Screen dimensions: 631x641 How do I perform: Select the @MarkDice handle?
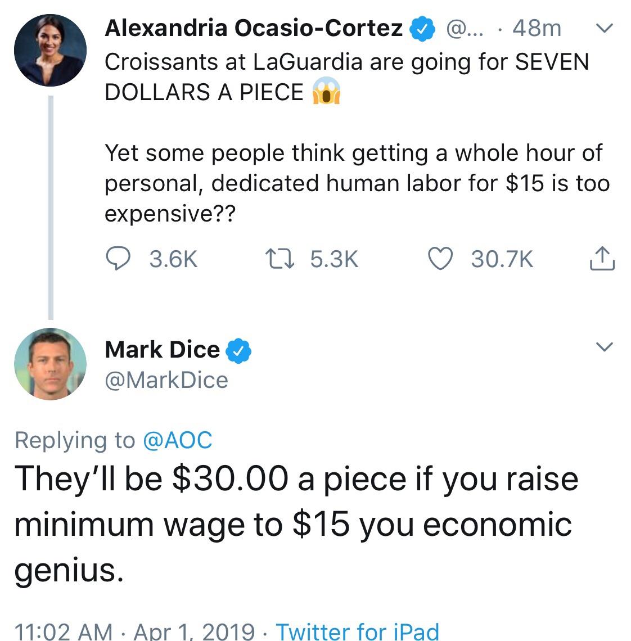(166, 381)
